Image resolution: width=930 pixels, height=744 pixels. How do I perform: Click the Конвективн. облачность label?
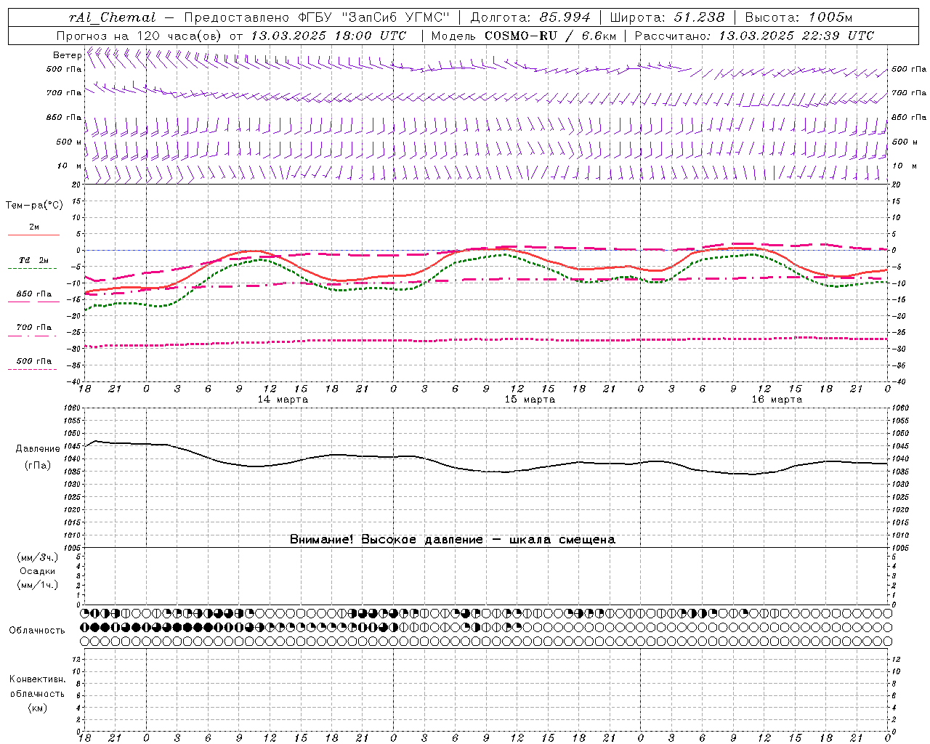(37, 687)
